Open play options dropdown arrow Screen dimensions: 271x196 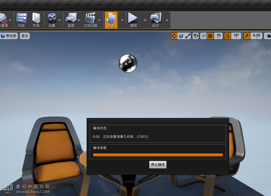tap(145, 20)
